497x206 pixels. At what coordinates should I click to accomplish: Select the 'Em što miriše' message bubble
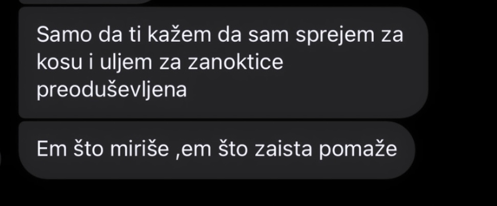point(217,150)
